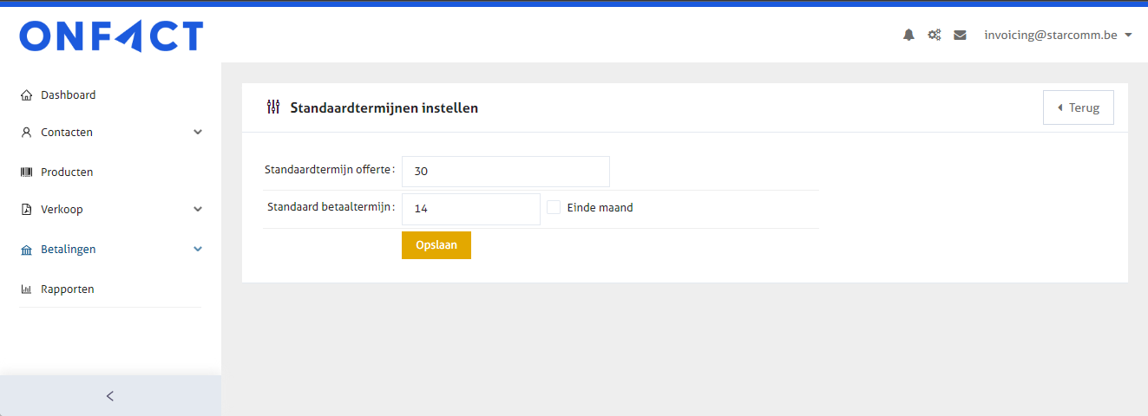Click the Producten barcode icon
Screen dimensions: 1148x416
click(26, 172)
